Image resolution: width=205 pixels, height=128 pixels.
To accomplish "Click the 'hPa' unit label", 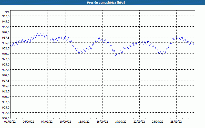I will pos(7,12).
